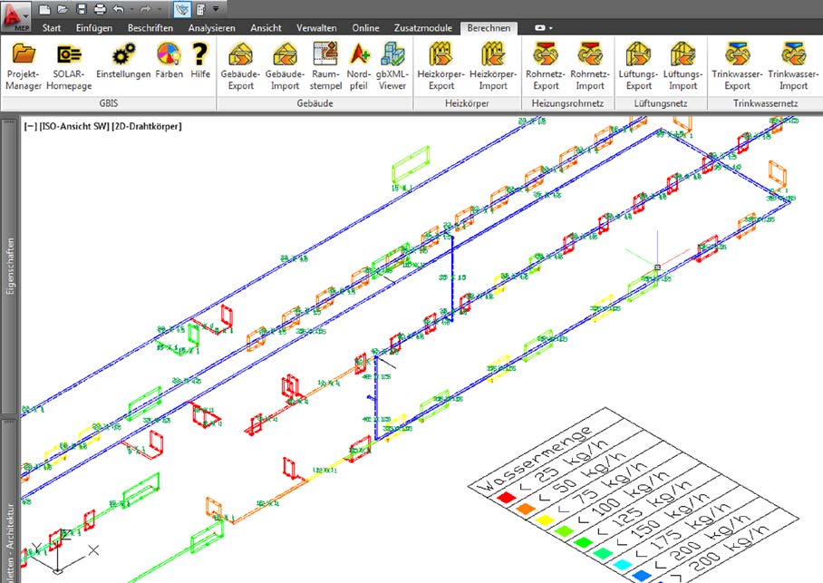Select the Ansicht ribbon tab
The height and width of the screenshot is (583, 823).
pyautogui.click(x=266, y=28)
